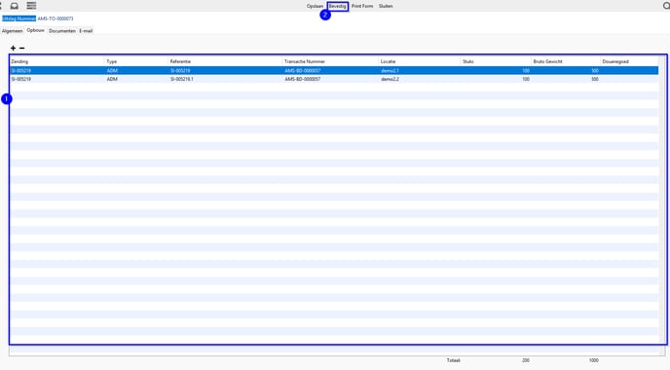Screen dimensions: 670x370
Task: Click the table's vertical scrollbar
Action: coord(662,201)
